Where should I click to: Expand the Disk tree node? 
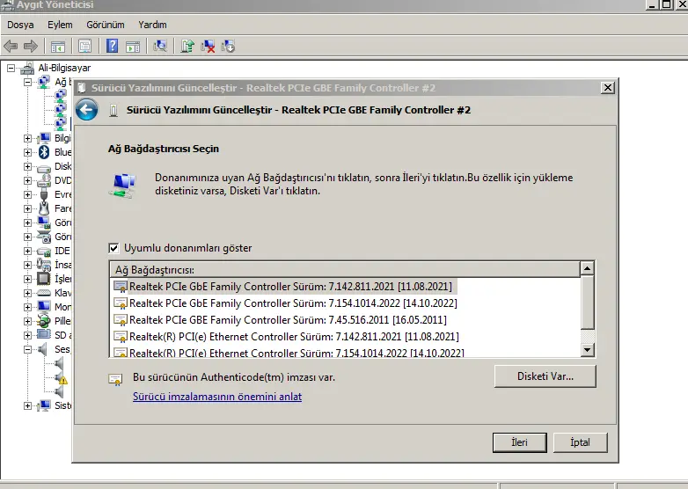[x=27, y=166]
